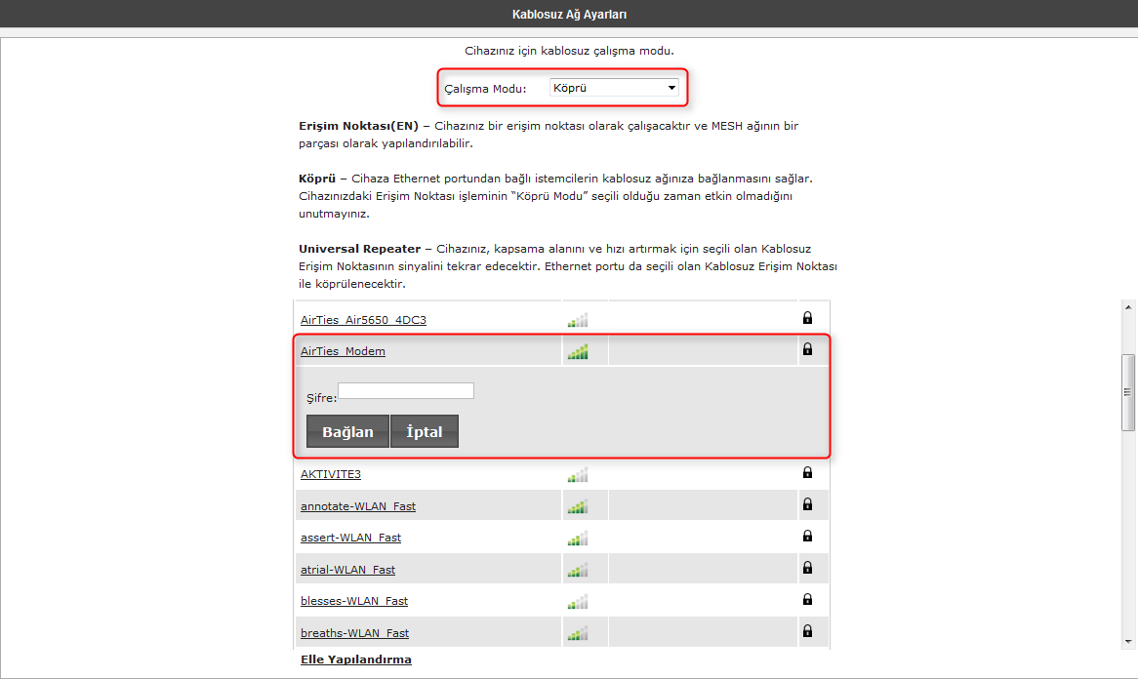Click the signal bars beside AKTIVITE3
Viewport: 1138px width, 679px height.
click(578, 473)
